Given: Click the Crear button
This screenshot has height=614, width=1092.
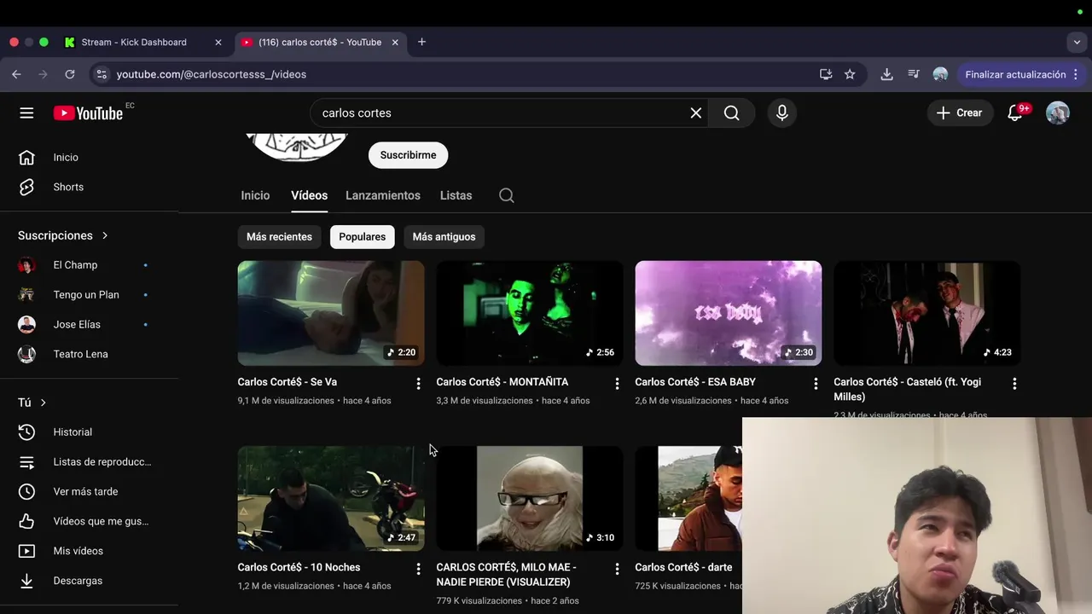Looking at the screenshot, I should pos(960,113).
